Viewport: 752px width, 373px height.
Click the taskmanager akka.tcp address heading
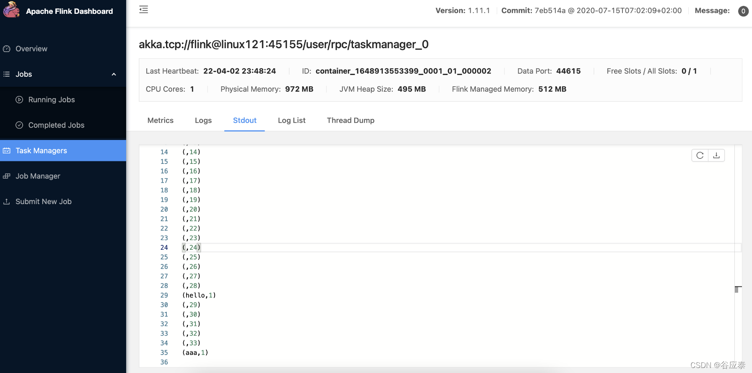pyautogui.click(x=284, y=44)
